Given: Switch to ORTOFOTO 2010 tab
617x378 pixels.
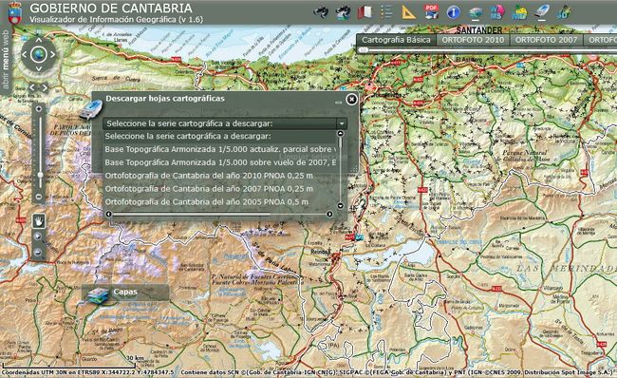Looking at the screenshot, I should coord(473,40).
